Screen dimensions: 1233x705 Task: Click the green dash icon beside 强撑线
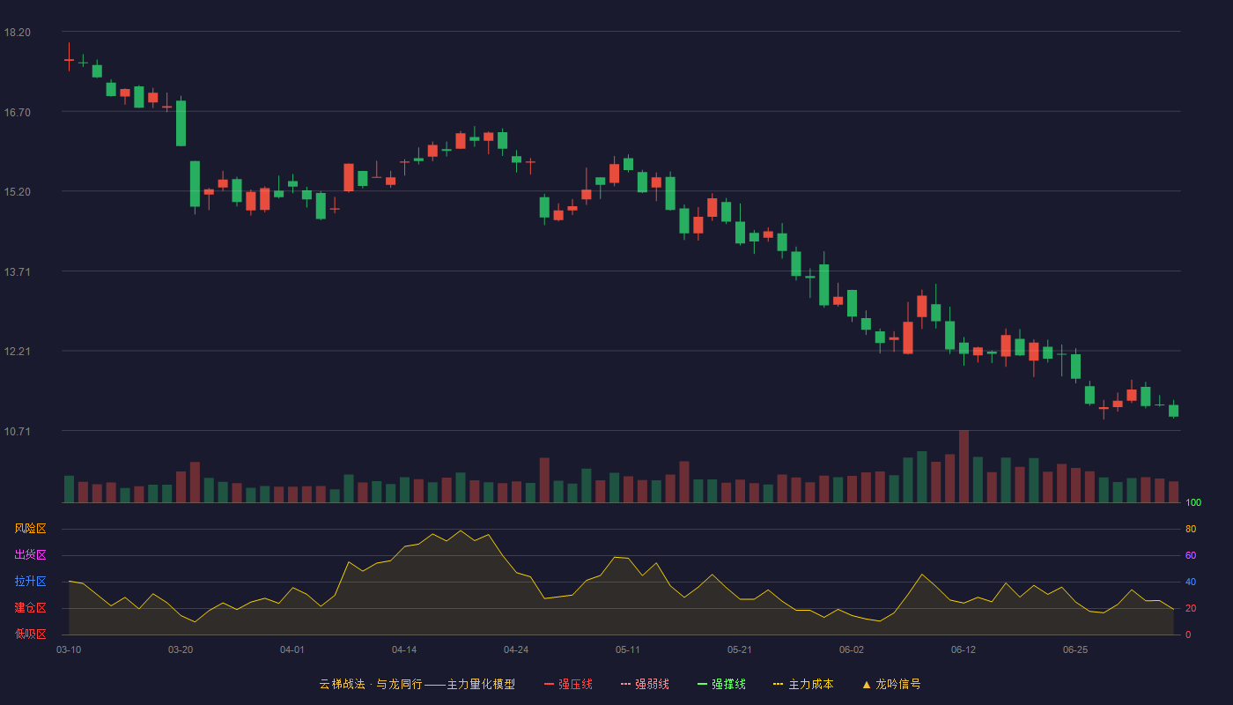tap(703, 684)
